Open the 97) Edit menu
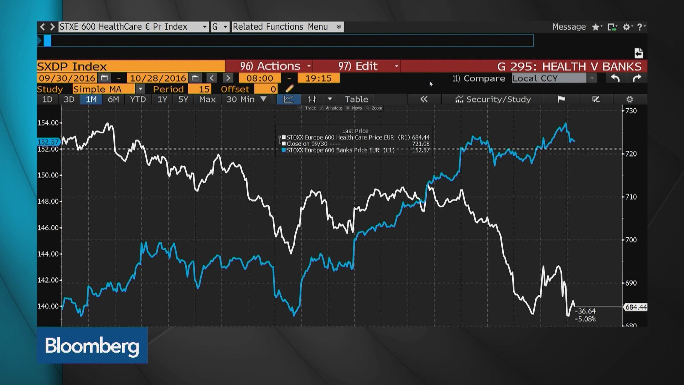The height and width of the screenshot is (385, 684). 357,66
